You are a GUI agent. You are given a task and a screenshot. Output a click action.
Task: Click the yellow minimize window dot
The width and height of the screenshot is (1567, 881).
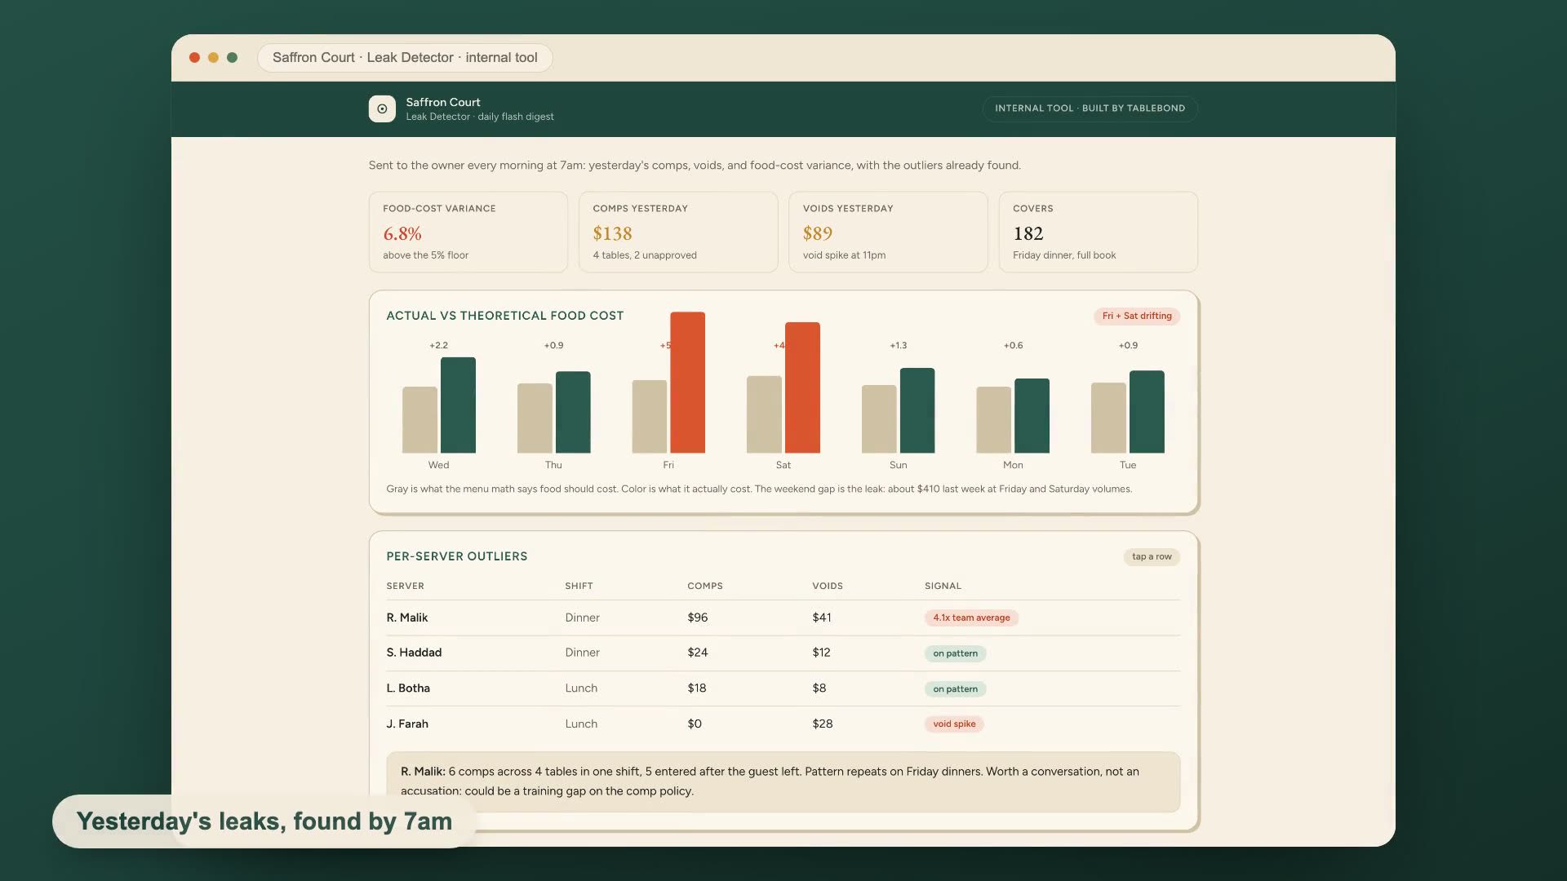pyautogui.click(x=213, y=58)
